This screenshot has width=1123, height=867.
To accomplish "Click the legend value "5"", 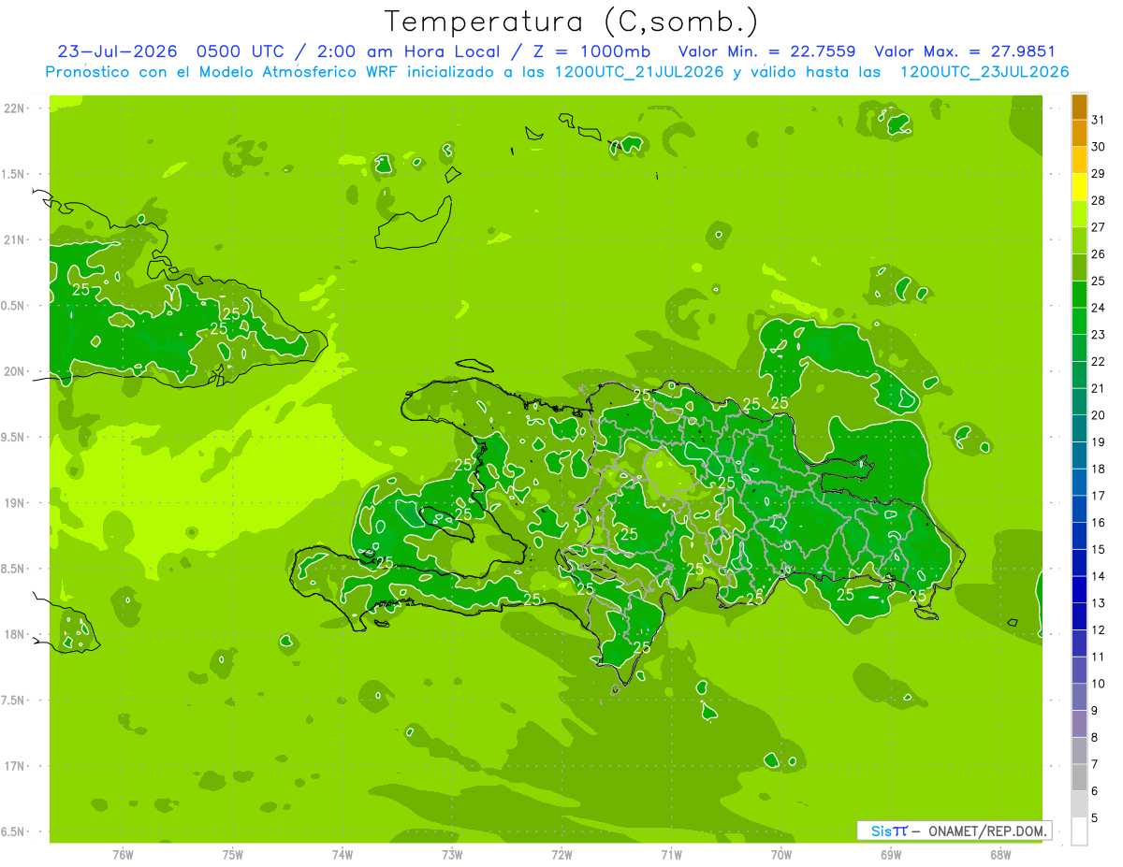I will click(x=1095, y=818).
